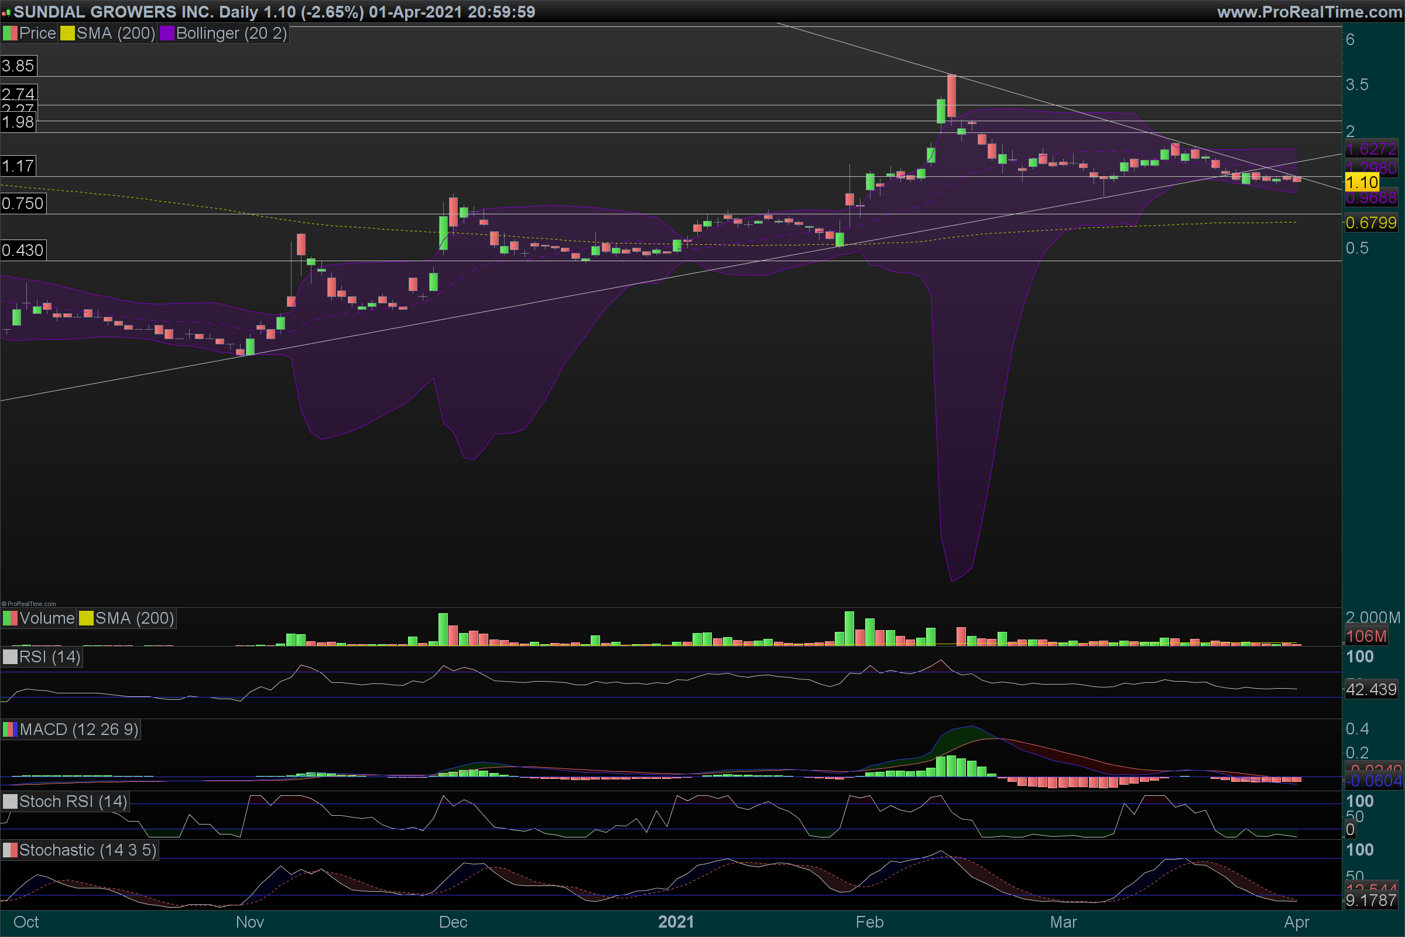1405x937 pixels.
Task: Select the Bollinger (20 2) indicator label
Action: tap(231, 33)
